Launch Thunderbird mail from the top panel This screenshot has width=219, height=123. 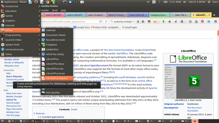coord(71,2)
